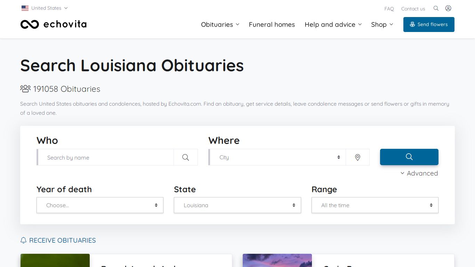Expand the Shop menu
This screenshot has height=267, width=475.
382,24
